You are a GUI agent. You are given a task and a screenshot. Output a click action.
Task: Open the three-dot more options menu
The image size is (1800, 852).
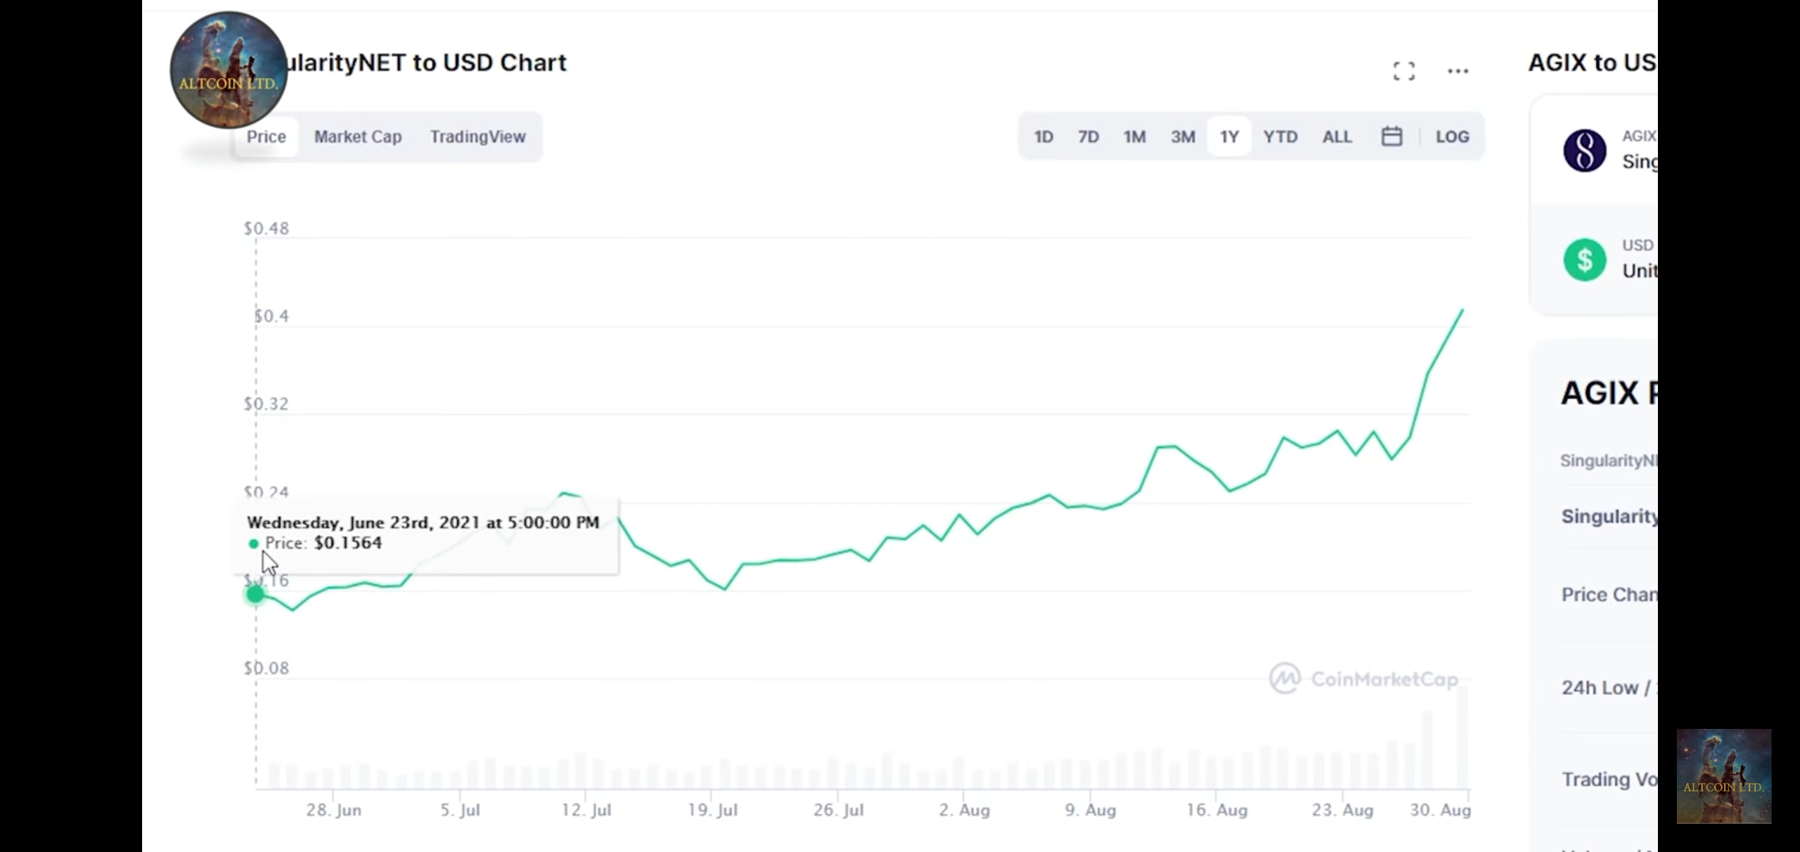(x=1457, y=71)
